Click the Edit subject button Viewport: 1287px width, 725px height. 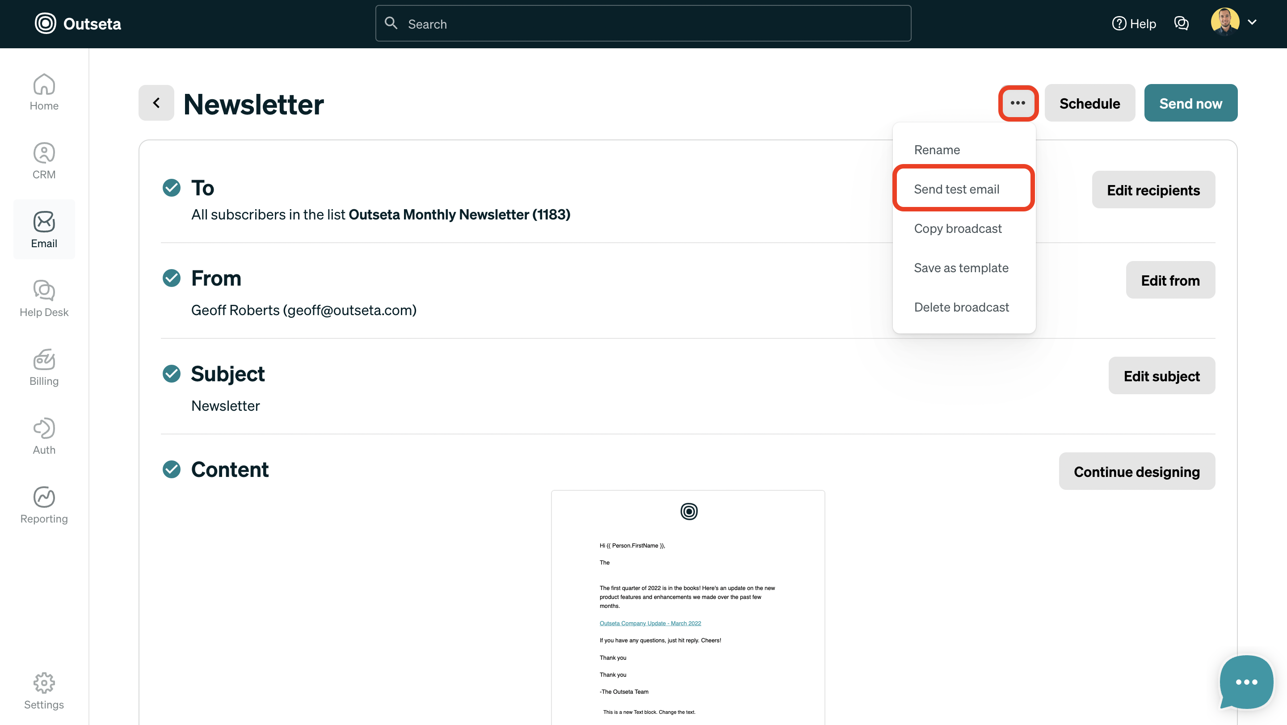(1161, 376)
